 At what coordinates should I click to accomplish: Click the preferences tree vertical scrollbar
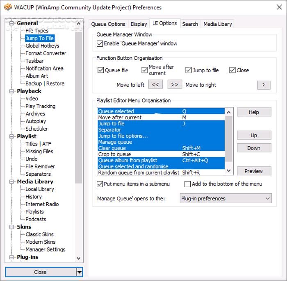[x=79, y=123]
